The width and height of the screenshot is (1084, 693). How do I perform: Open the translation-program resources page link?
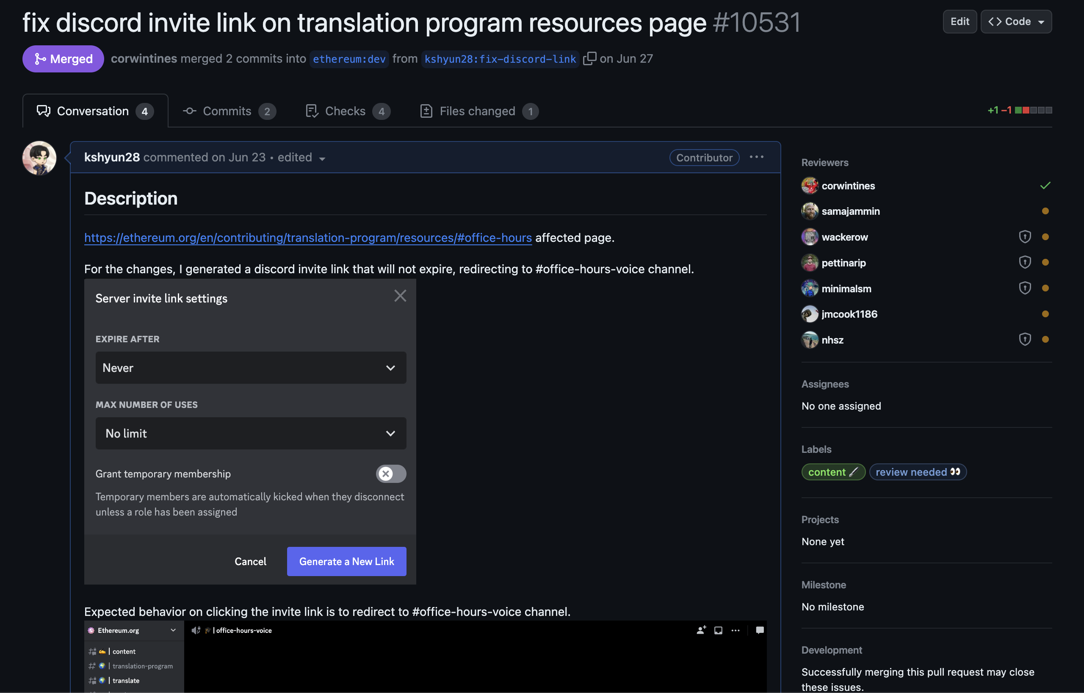[x=308, y=238]
